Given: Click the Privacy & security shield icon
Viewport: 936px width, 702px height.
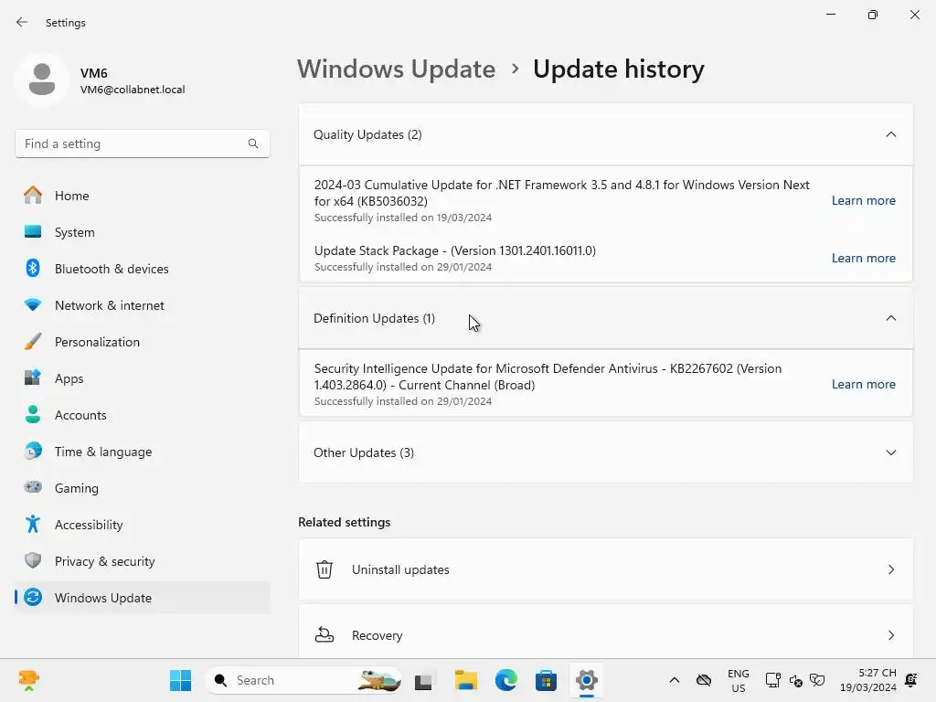Looking at the screenshot, I should click(33, 560).
